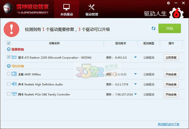Click the 驱动类型 column header

[x=149, y=43]
